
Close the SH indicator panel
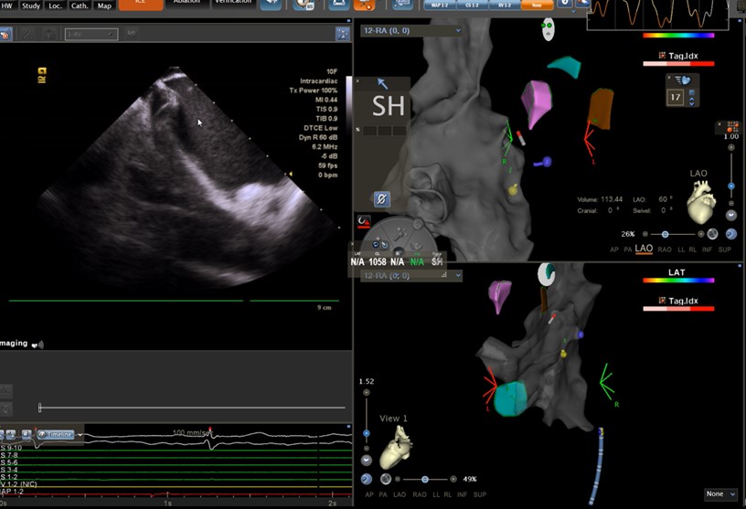click(357, 81)
